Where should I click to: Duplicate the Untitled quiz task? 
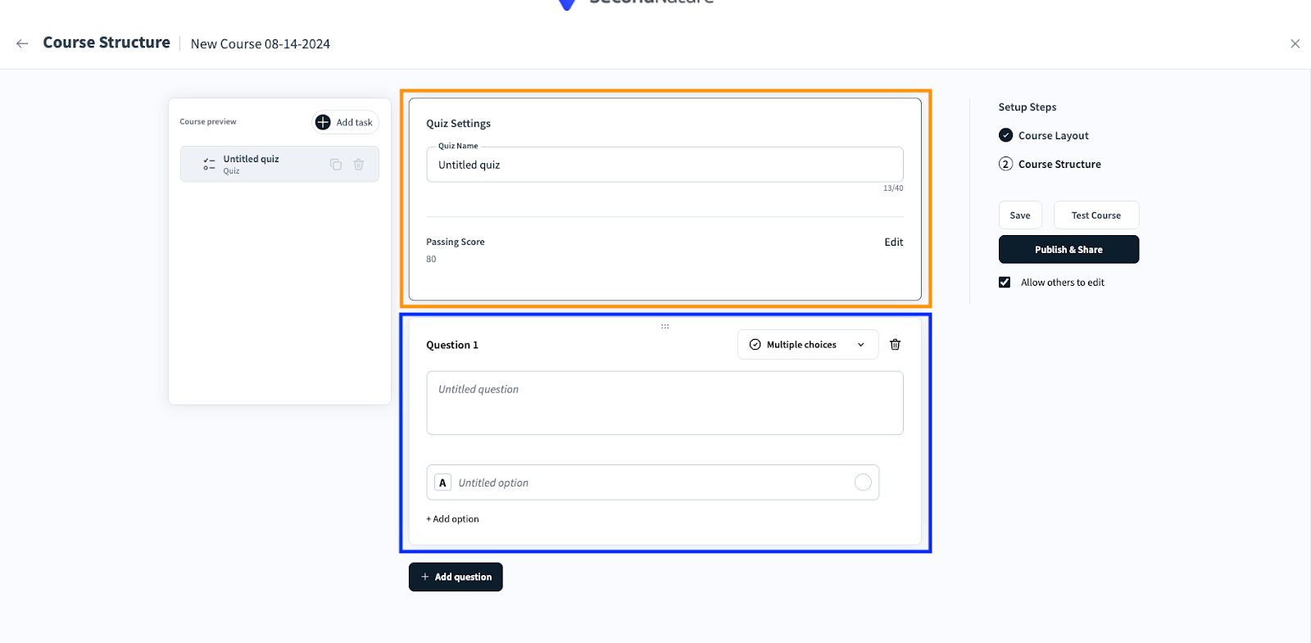336,165
